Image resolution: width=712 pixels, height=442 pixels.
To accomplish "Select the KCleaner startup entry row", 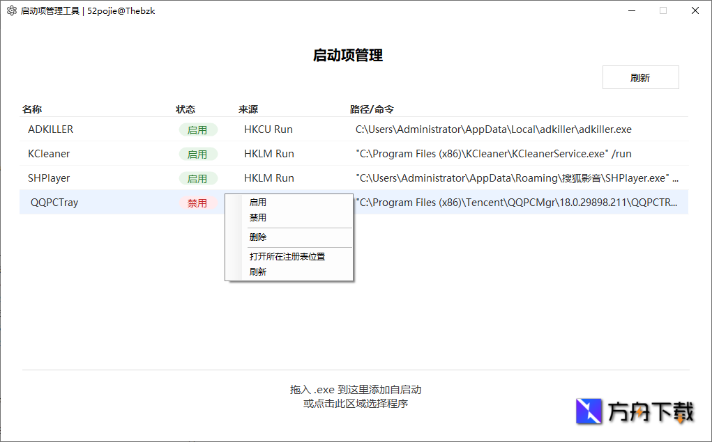I will click(105, 154).
